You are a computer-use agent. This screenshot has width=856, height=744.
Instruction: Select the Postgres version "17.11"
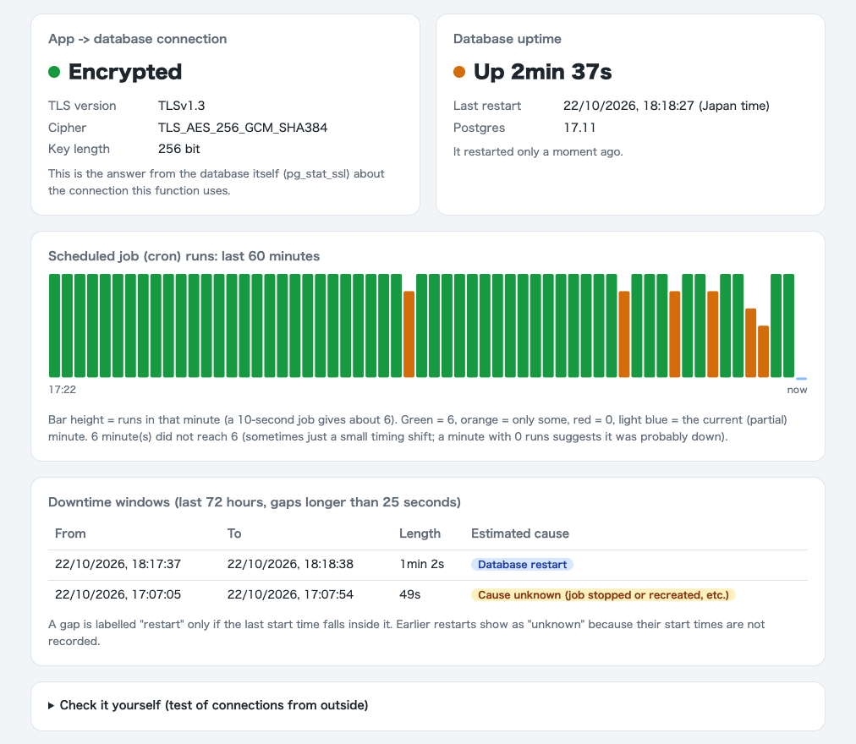point(579,128)
